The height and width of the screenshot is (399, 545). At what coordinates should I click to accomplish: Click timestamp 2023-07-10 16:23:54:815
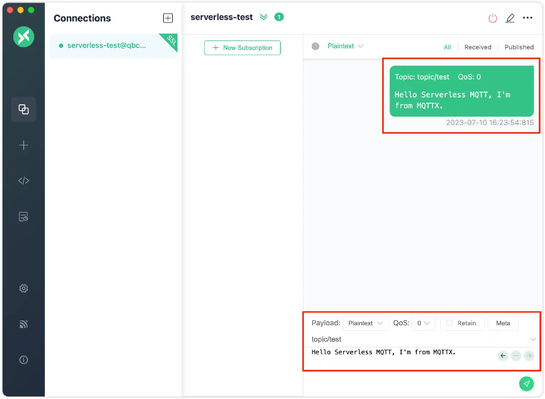(490, 123)
